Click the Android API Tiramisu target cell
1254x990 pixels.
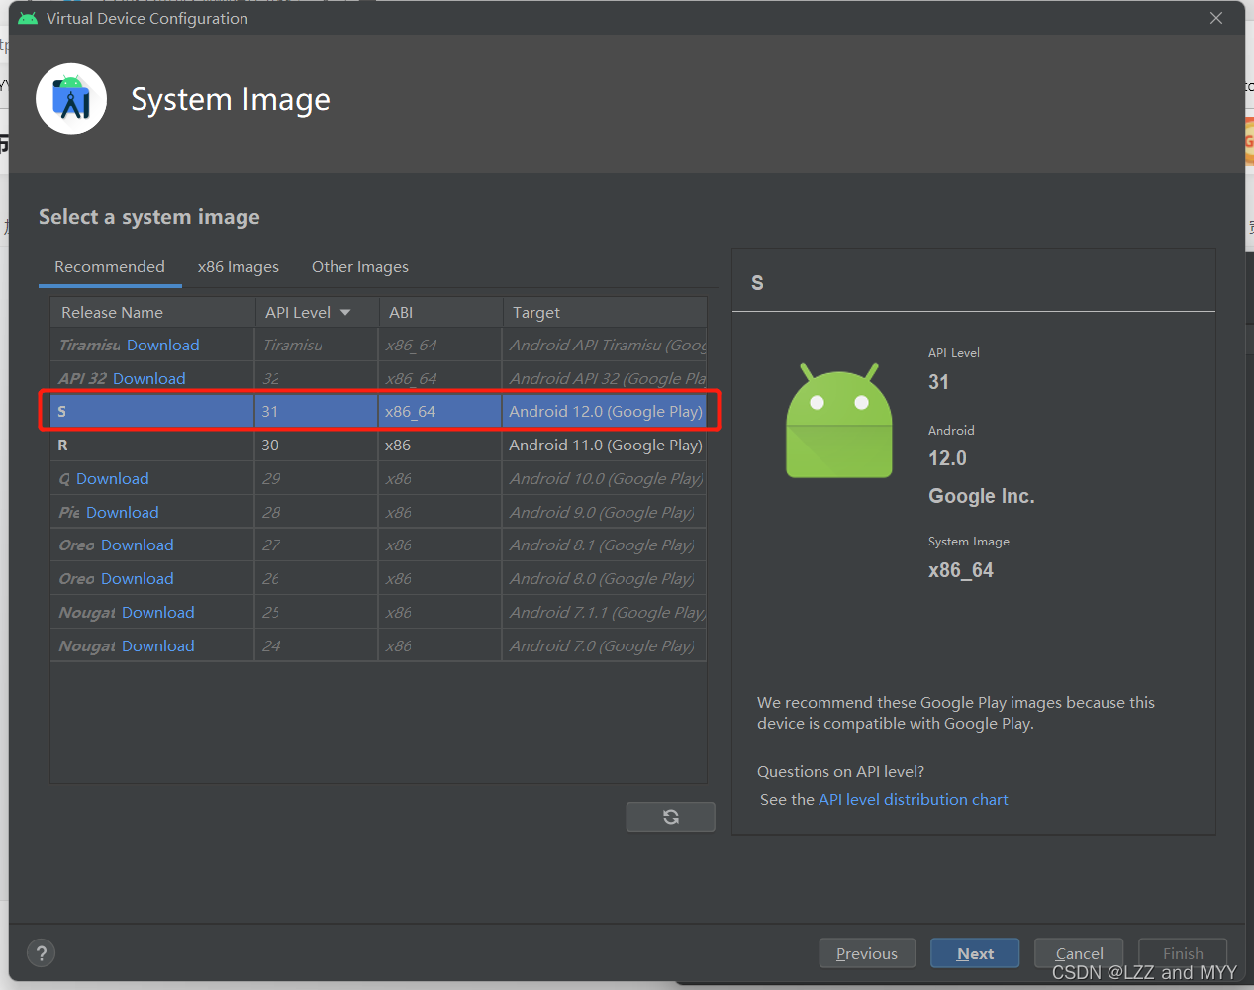(x=605, y=345)
